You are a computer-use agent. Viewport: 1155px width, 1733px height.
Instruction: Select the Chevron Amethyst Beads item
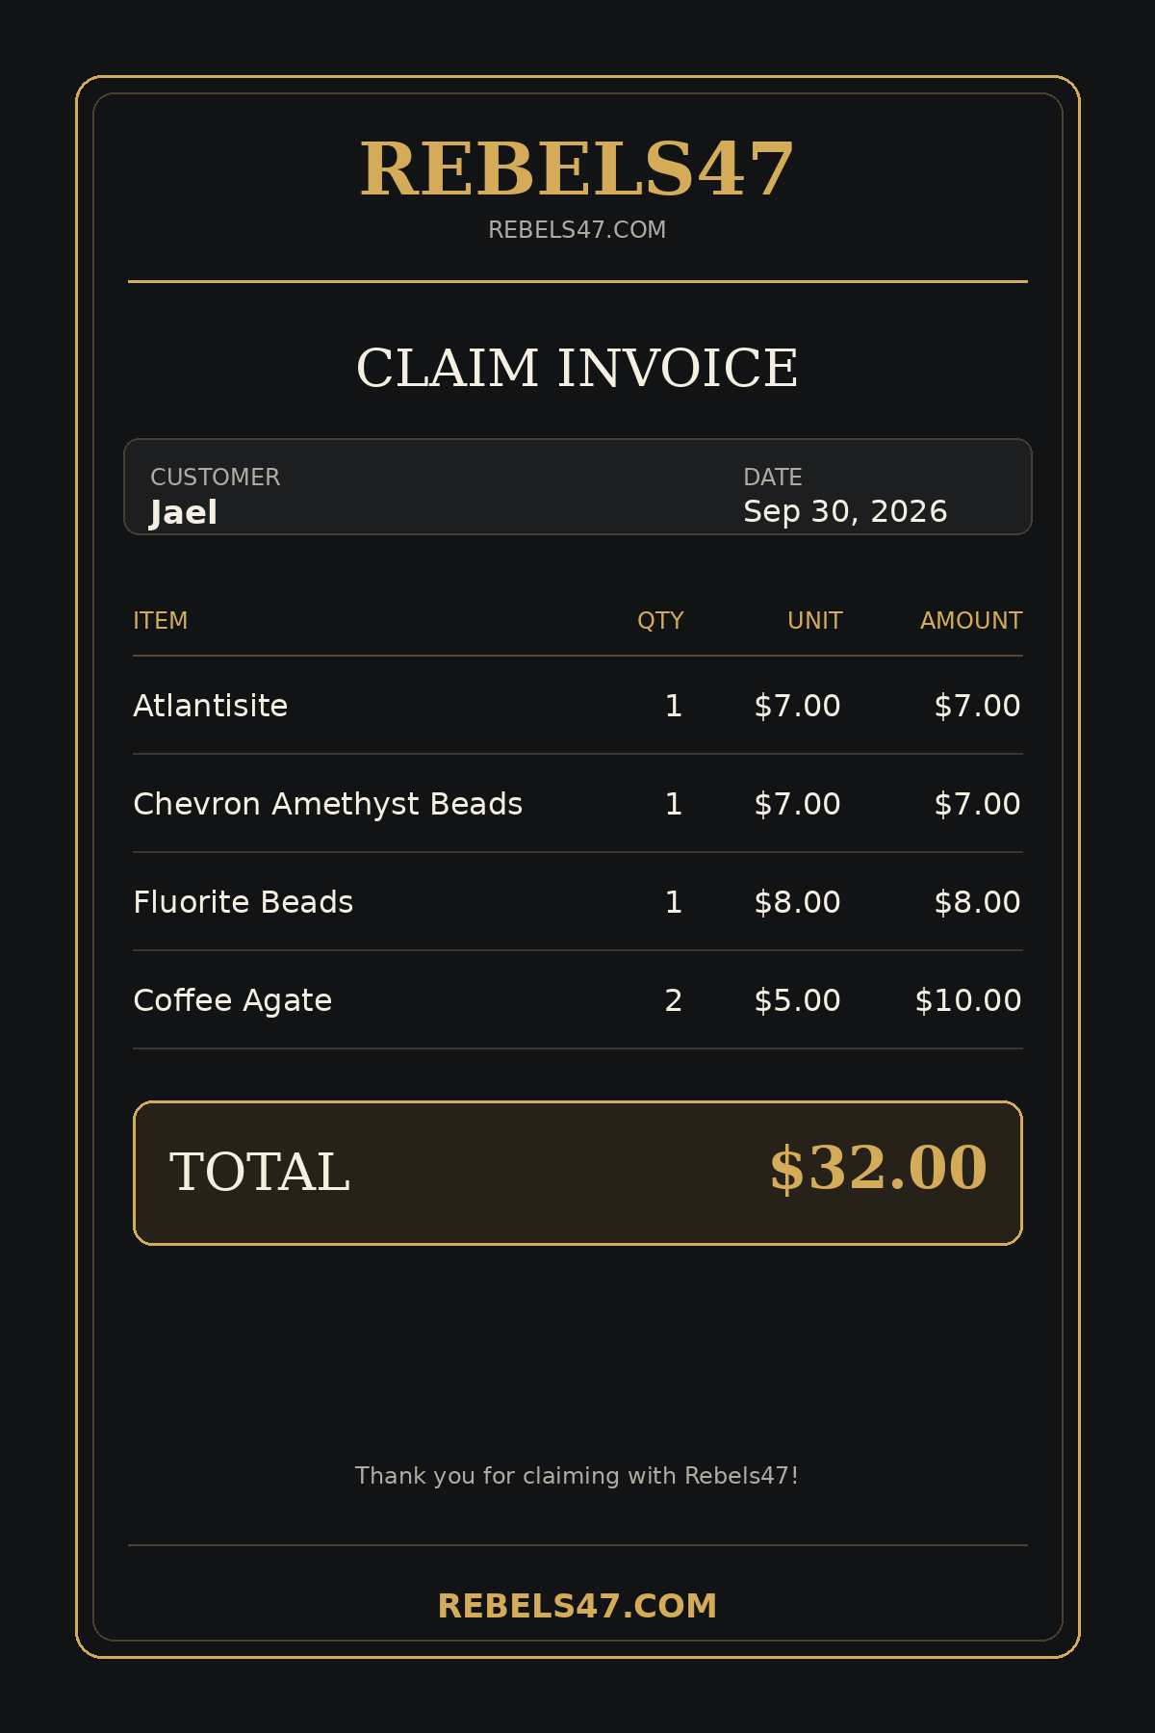327,804
